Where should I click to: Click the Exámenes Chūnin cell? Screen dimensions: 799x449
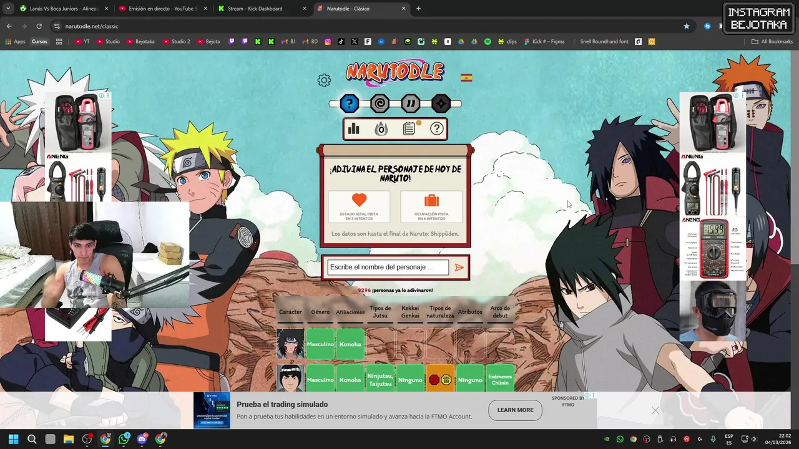[500, 379]
